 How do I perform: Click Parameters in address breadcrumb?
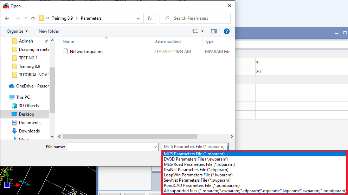pos(91,18)
